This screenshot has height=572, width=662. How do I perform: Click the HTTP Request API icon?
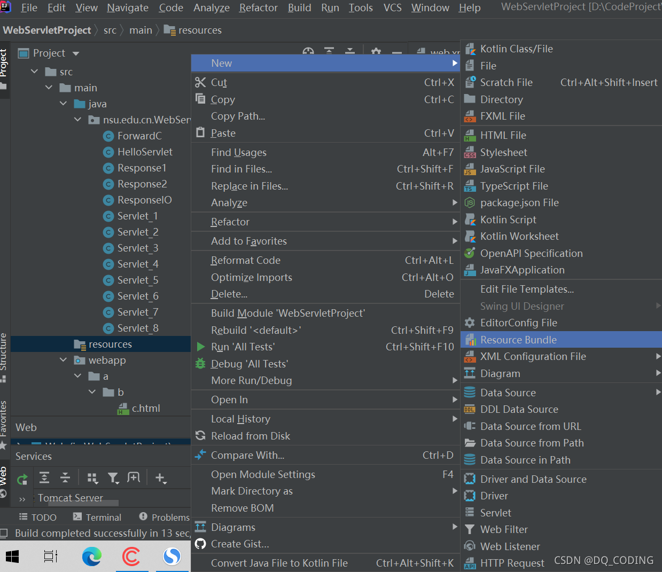click(x=470, y=564)
